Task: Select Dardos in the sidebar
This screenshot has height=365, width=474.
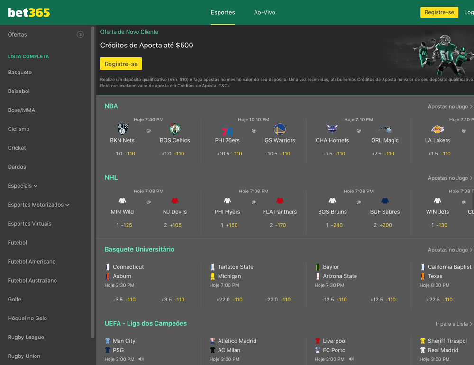Action: click(17, 167)
